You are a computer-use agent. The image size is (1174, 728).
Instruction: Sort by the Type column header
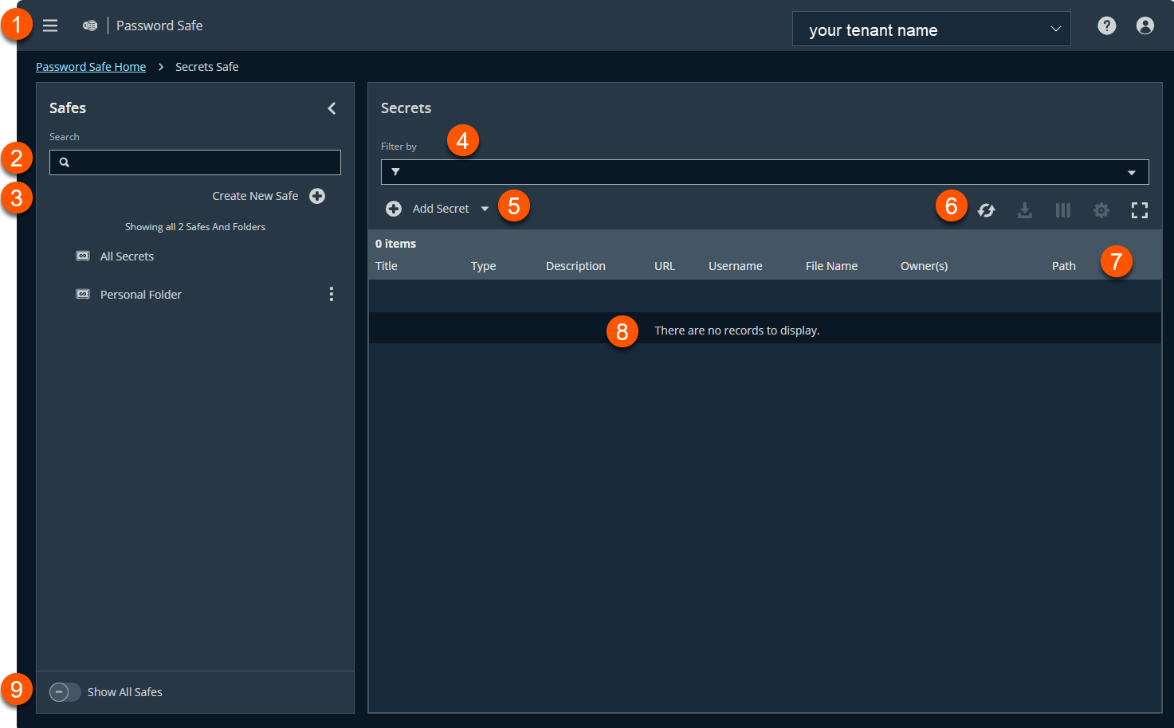click(483, 266)
